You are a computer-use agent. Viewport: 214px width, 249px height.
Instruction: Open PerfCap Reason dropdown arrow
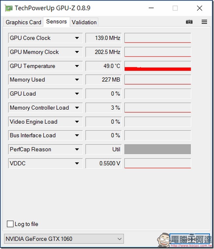pyautogui.click(x=77, y=149)
